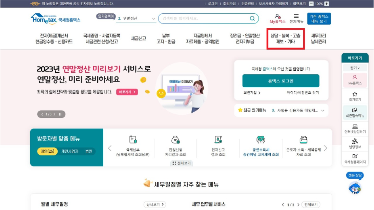The height and width of the screenshot is (210, 374).
Task: Open 국세납부 (납부할세액 조회납부) shortcut
Action: [133, 146]
